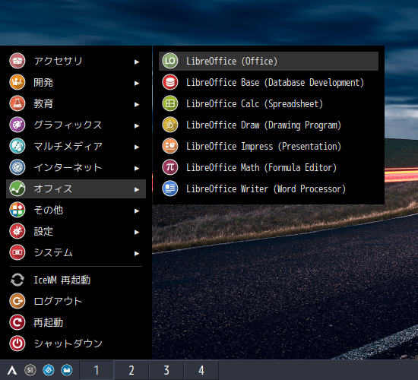
Task: Expand システム submenu arrow
Action: pyautogui.click(x=137, y=253)
